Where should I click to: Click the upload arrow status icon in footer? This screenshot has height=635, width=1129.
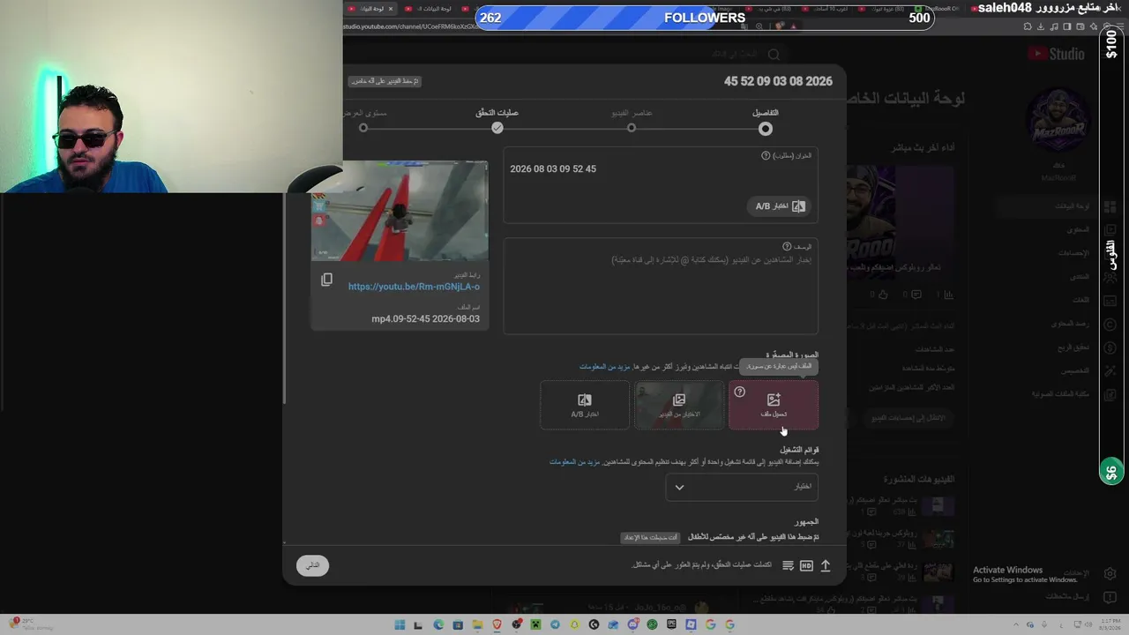826,565
